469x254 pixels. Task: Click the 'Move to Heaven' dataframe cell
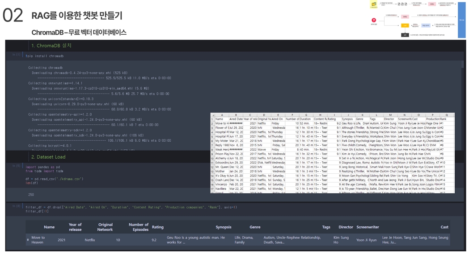tap(38, 240)
